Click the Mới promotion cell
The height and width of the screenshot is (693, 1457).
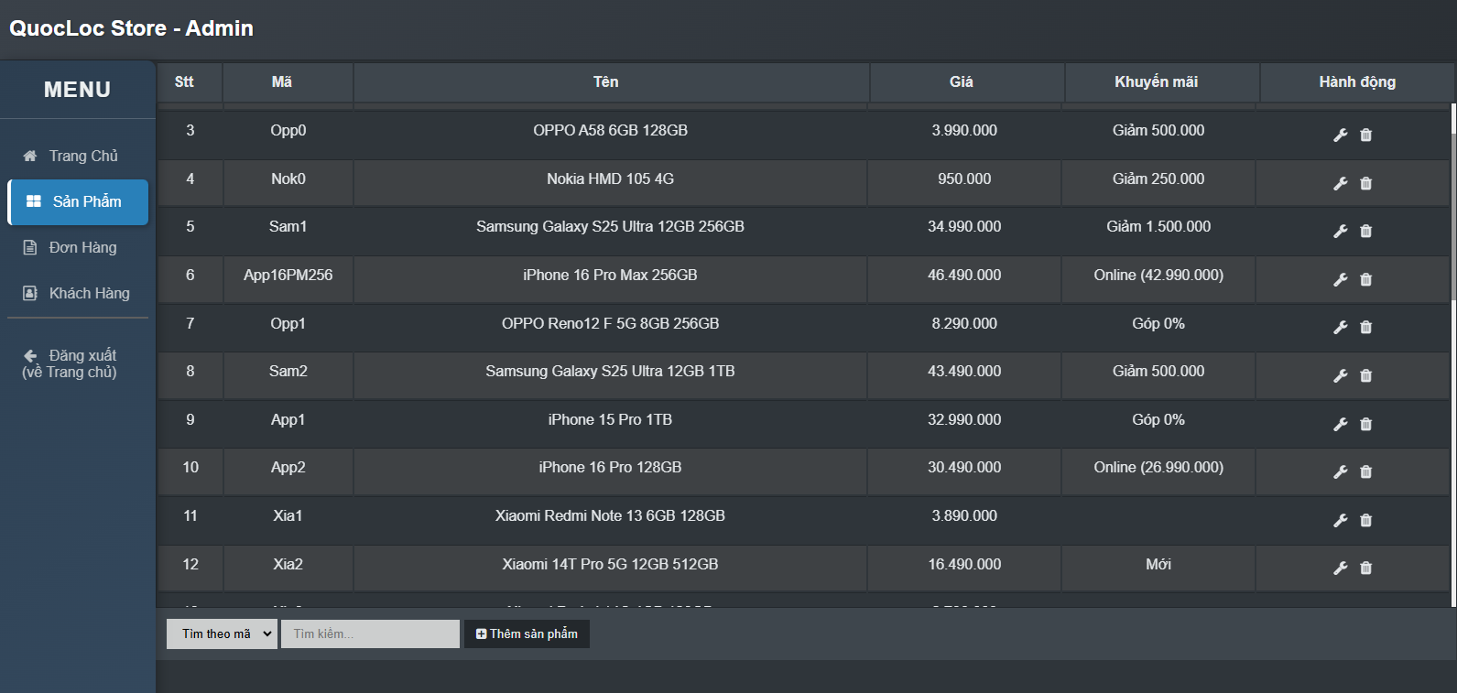coord(1158,564)
